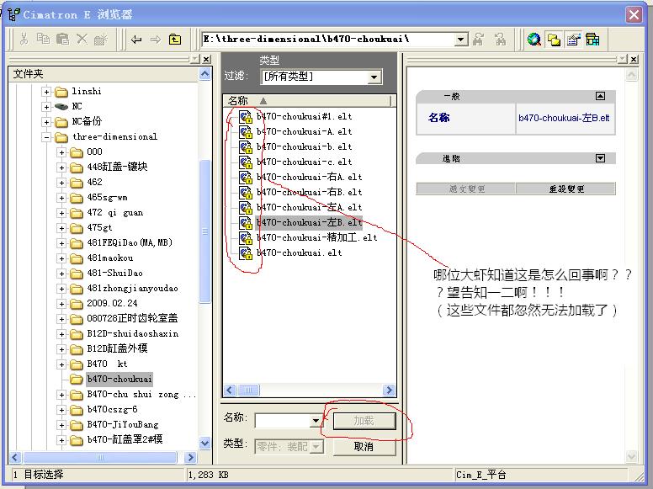Select the B12D缸盖外模 folder

point(117,348)
